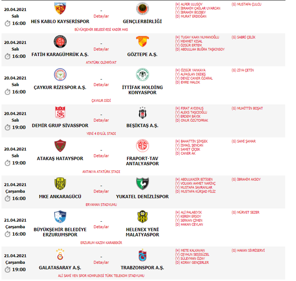Click the Gençlerbirliği club crest
The width and height of the screenshot is (296, 281).
(x=142, y=9)
